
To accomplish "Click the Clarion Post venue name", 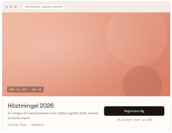I will [x=17, y=125].
